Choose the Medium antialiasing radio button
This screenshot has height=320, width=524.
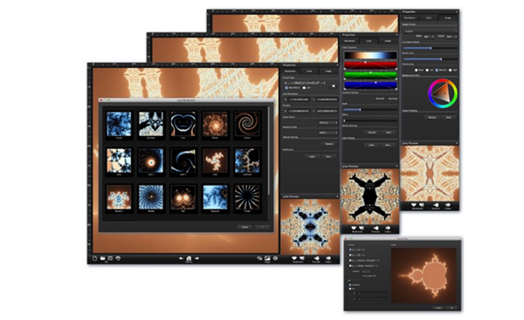click(x=437, y=70)
